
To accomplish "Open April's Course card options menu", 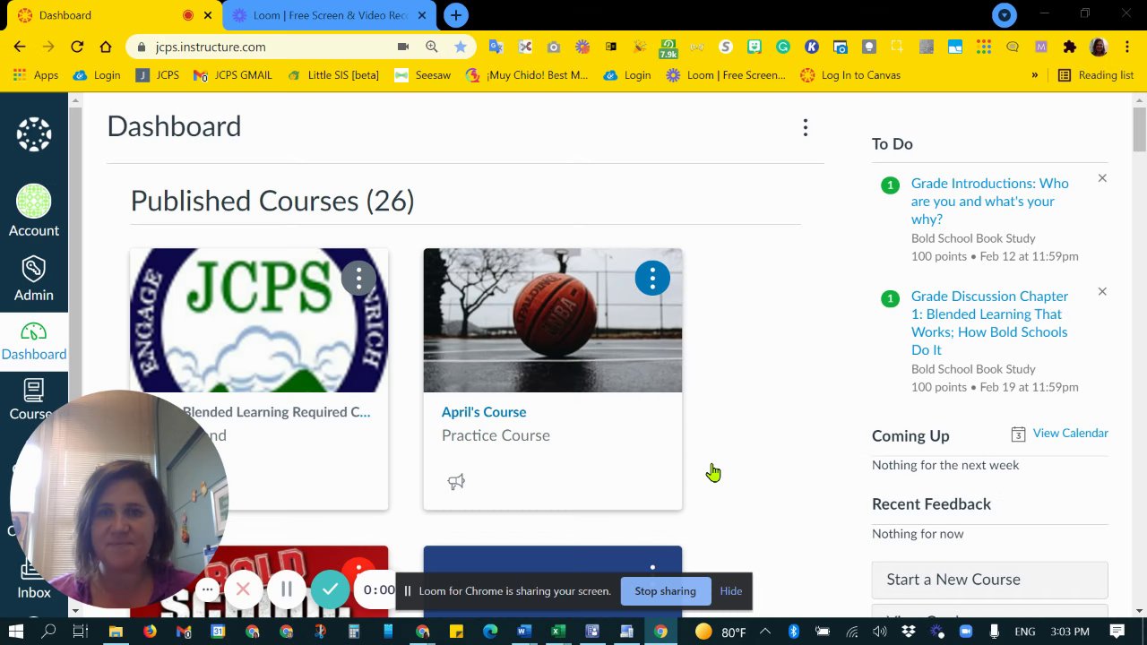I will pos(652,278).
